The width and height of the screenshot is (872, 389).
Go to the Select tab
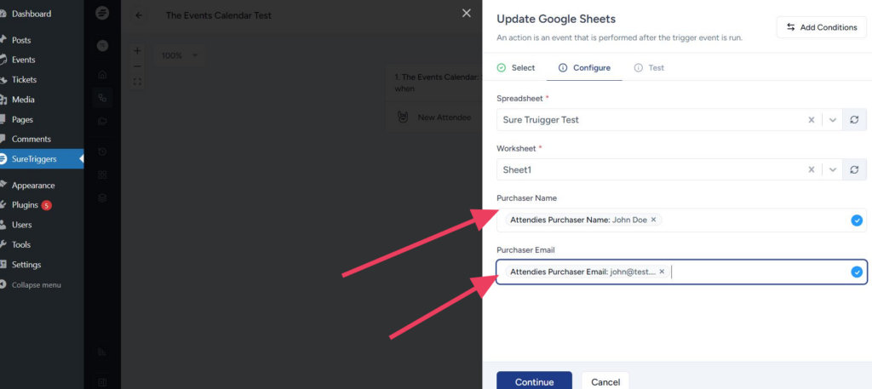[x=516, y=67]
